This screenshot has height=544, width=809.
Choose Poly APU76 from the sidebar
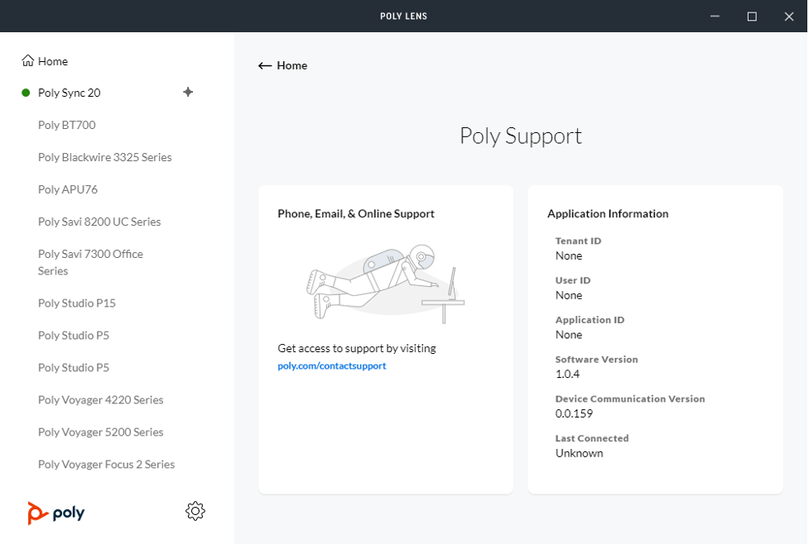click(x=68, y=189)
